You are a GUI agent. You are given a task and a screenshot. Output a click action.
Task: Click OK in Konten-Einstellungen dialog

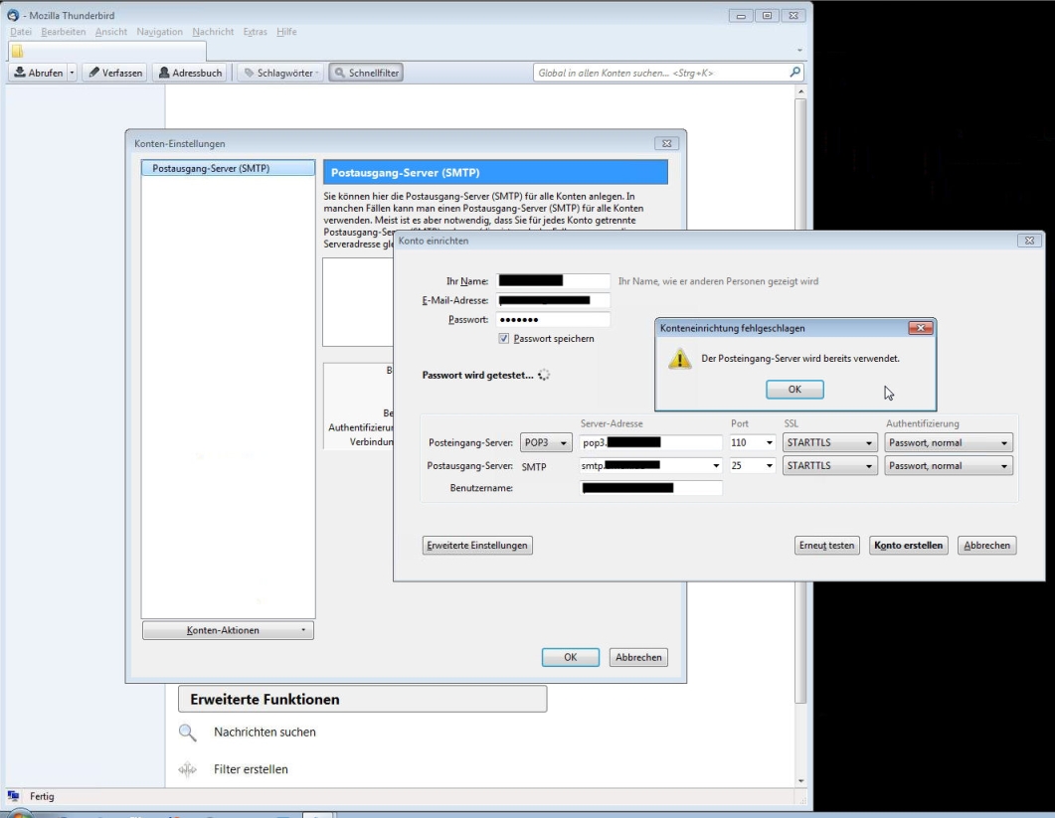tap(571, 657)
